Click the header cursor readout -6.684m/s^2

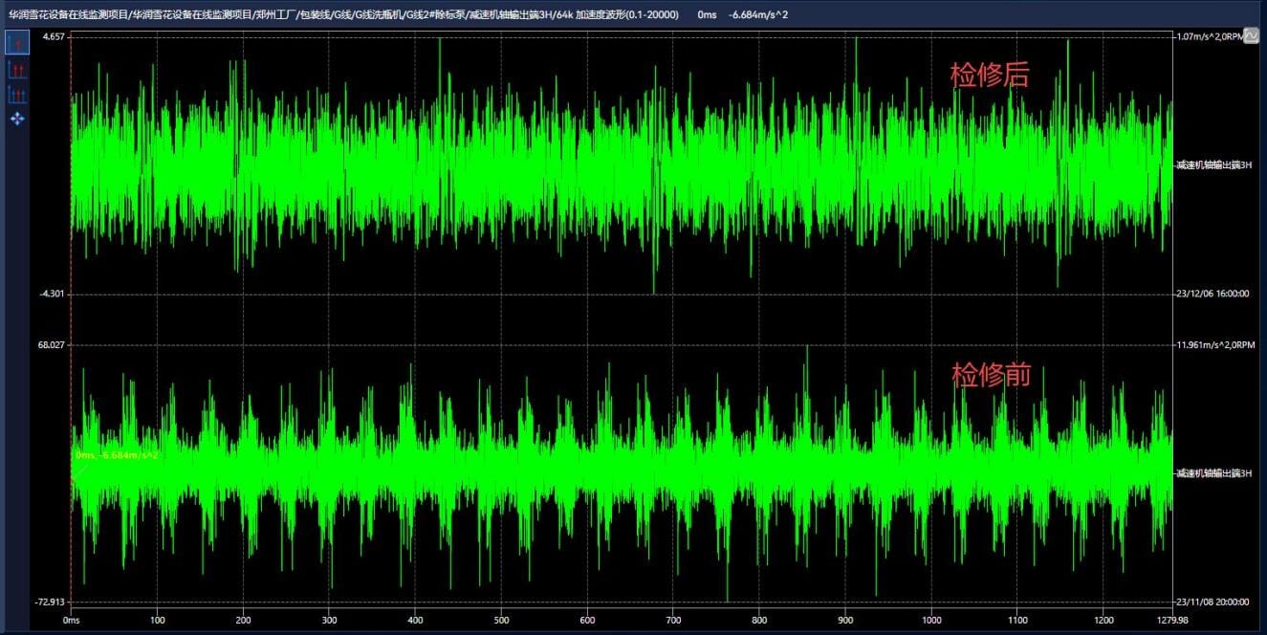(758, 14)
